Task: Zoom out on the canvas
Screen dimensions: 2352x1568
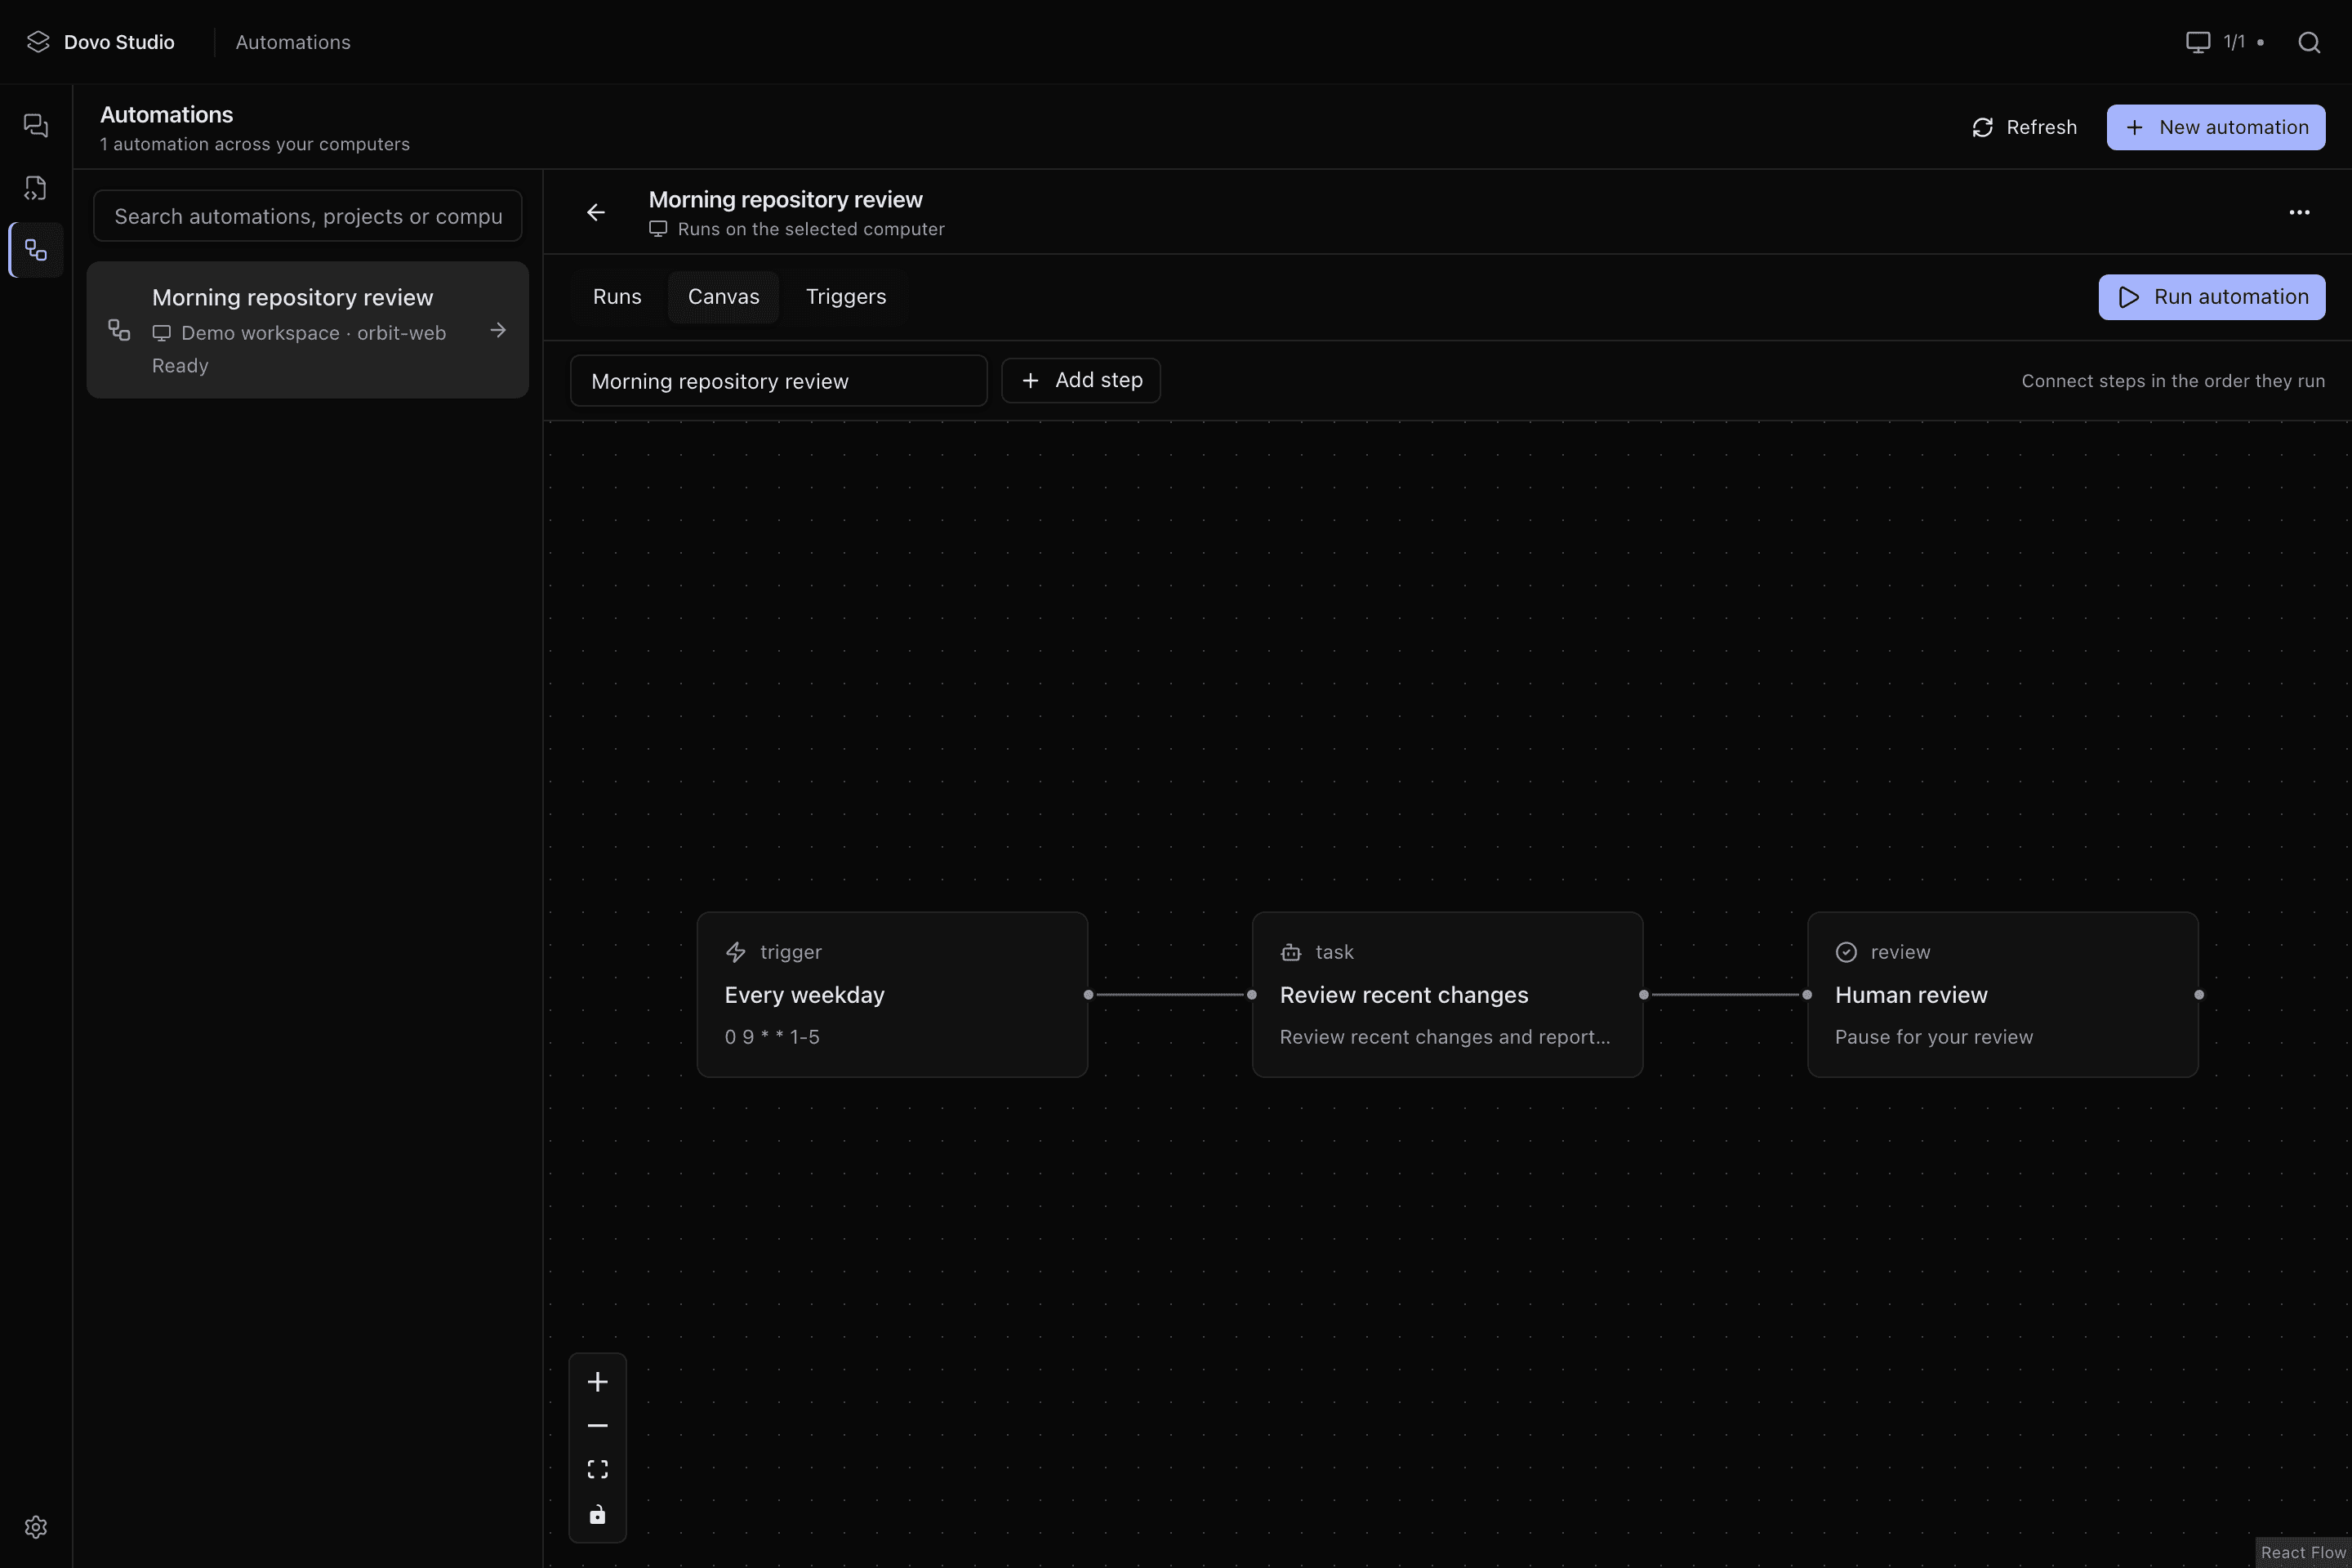Action: pyautogui.click(x=597, y=1425)
